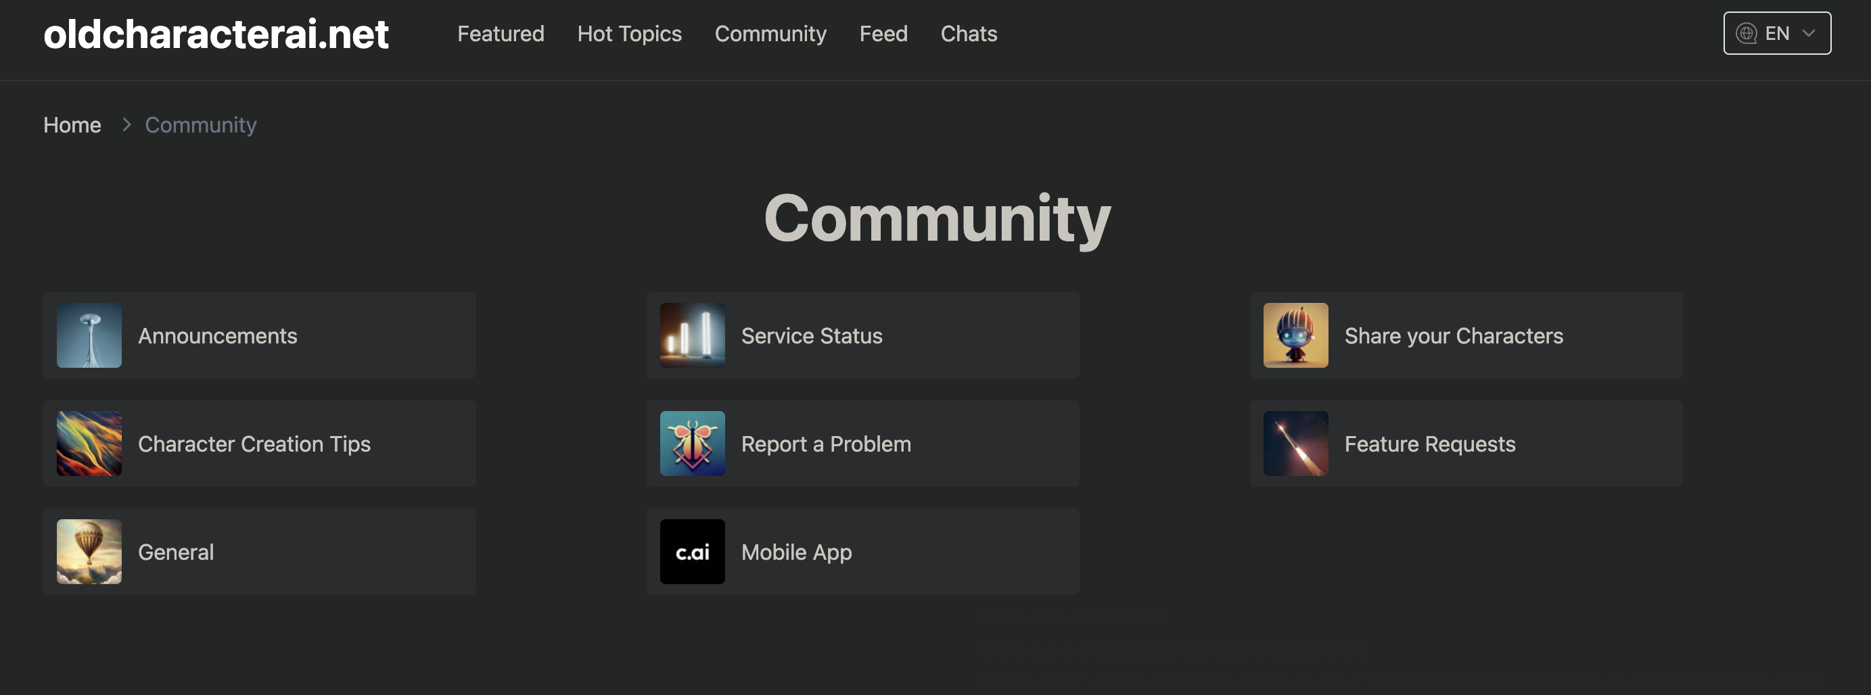
Task: Open the Character Creation Tips label
Action: tap(254, 444)
